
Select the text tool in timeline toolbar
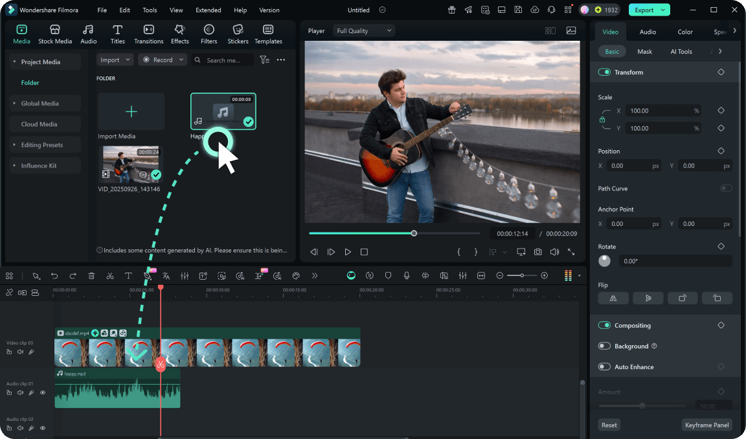128,276
